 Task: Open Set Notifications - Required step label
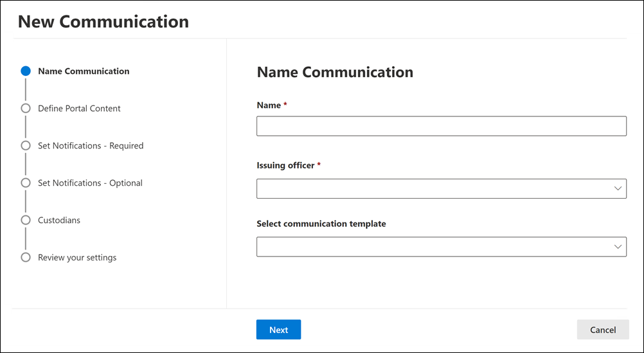[91, 146]
